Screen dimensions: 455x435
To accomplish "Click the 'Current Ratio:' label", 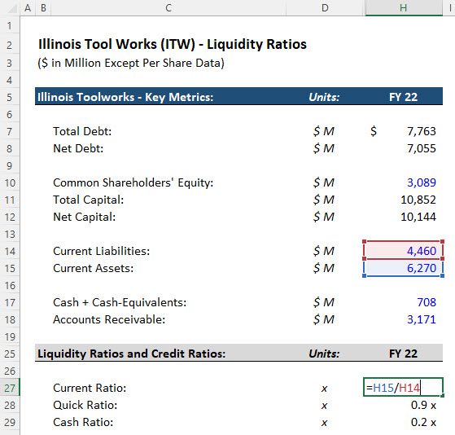I will coord(90,388).
